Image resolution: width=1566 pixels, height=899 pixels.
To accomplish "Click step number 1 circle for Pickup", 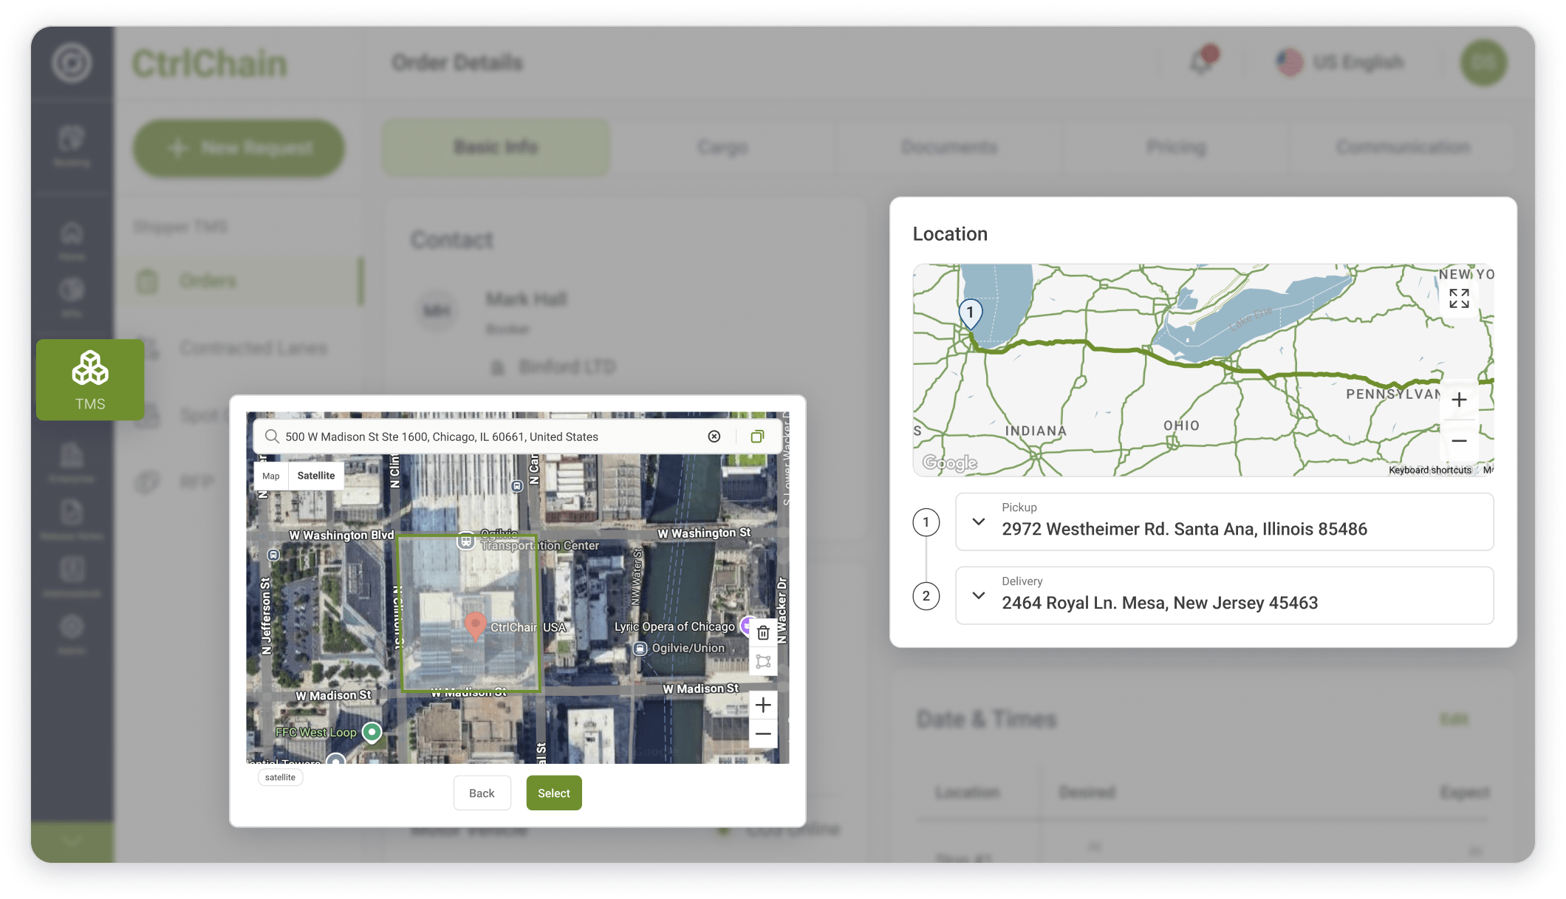I will click(x=926, y=522).
